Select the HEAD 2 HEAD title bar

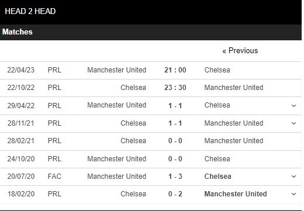[x=151, y=12]
